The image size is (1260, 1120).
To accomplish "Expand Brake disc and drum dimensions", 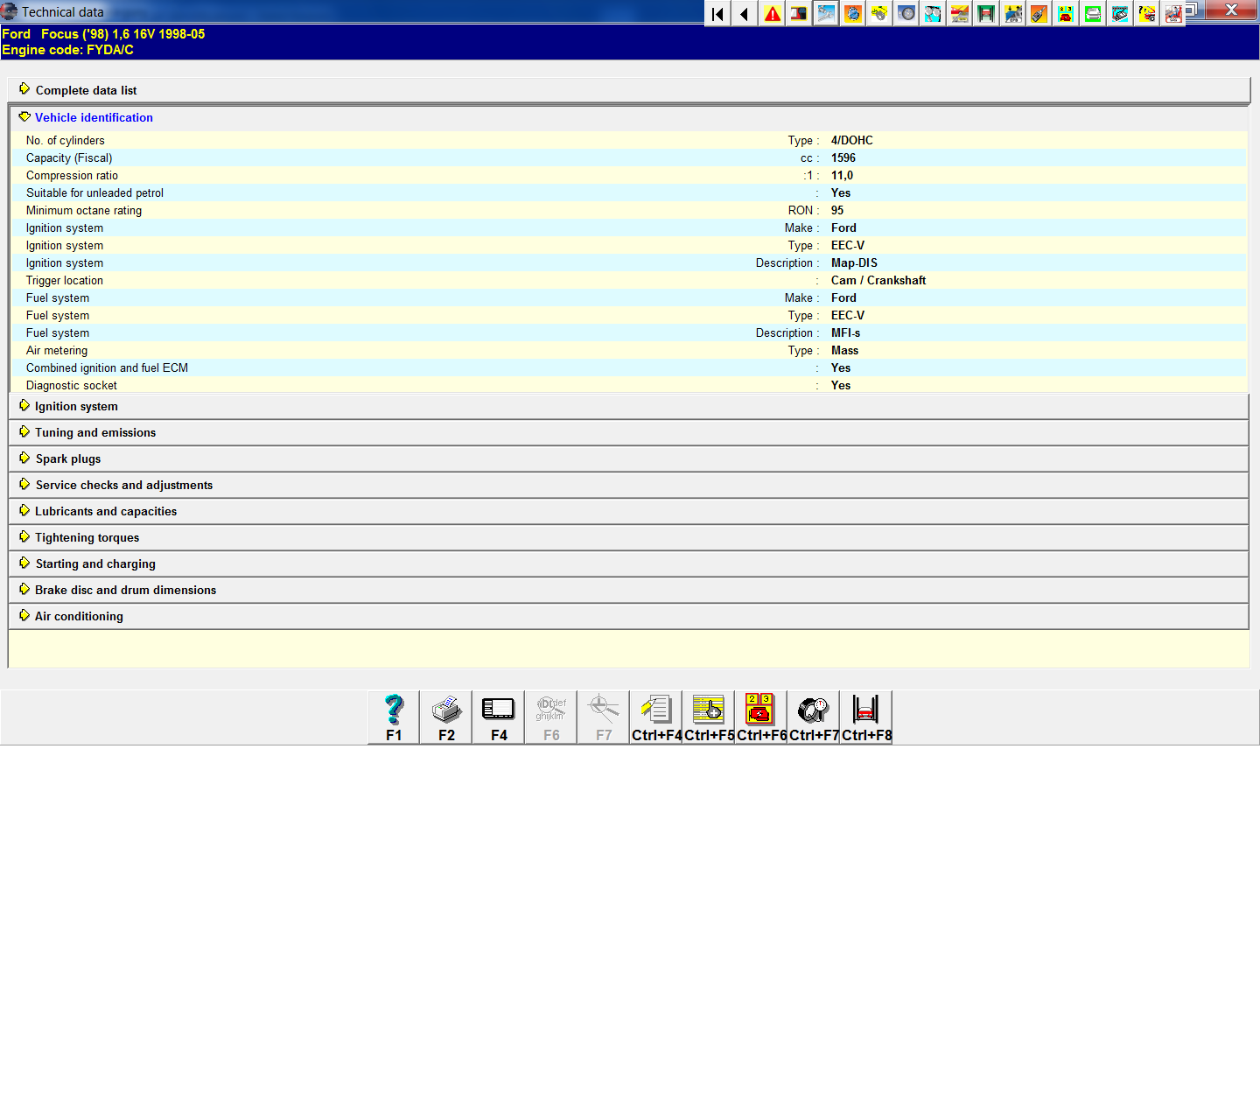I will [x=629, y=590].
